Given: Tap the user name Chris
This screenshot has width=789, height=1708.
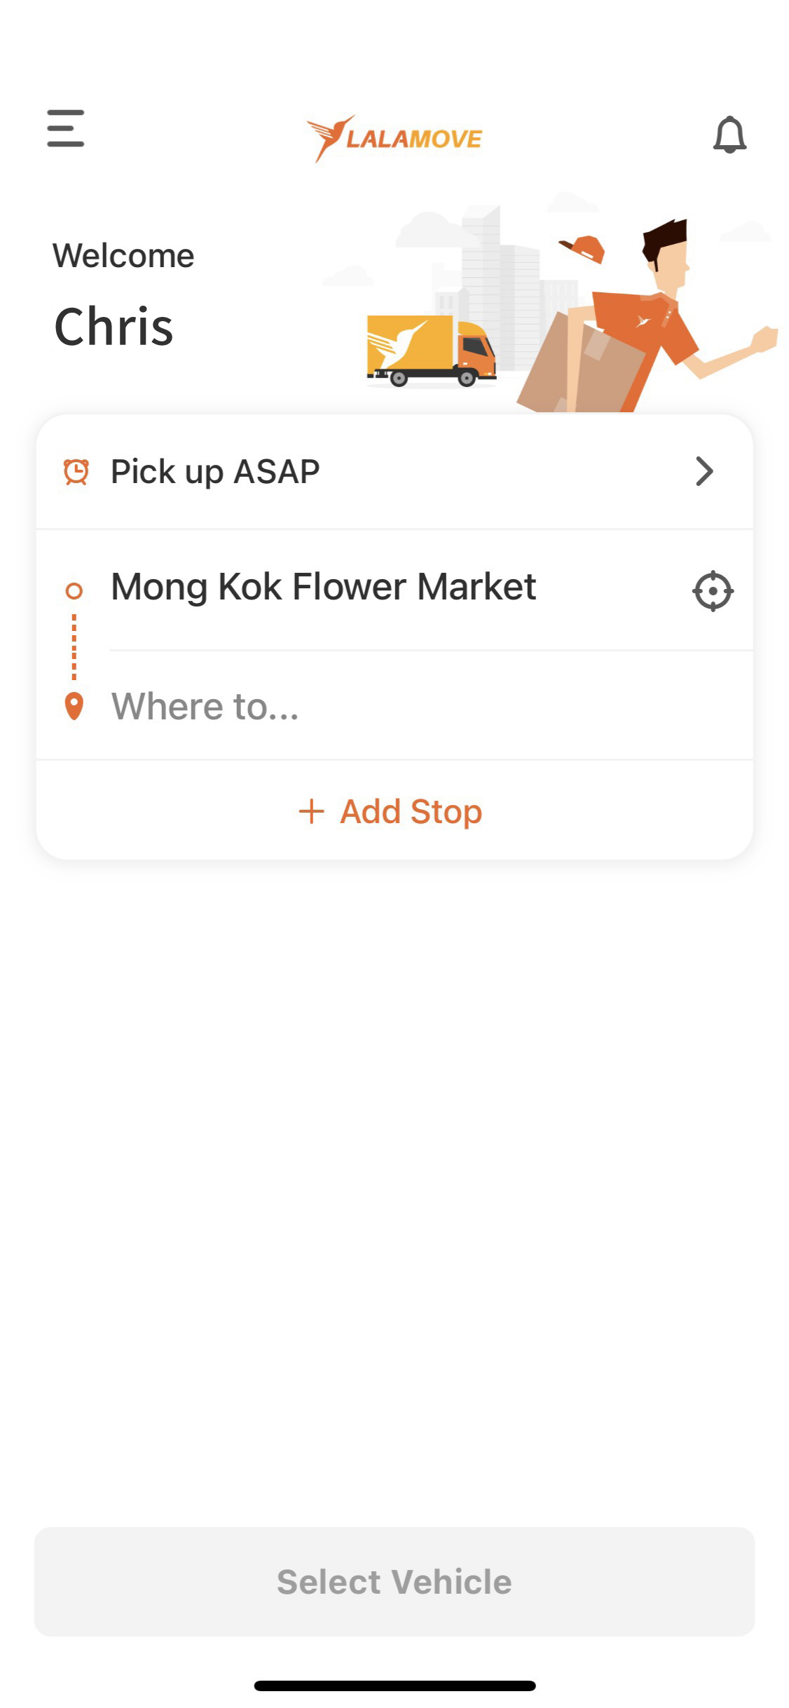Looking at the screenshot, I should tap(114, 327).
